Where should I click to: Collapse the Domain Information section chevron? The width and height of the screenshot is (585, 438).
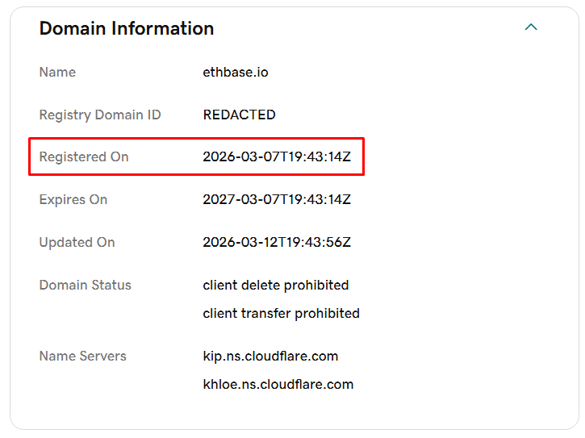point(531,27)
